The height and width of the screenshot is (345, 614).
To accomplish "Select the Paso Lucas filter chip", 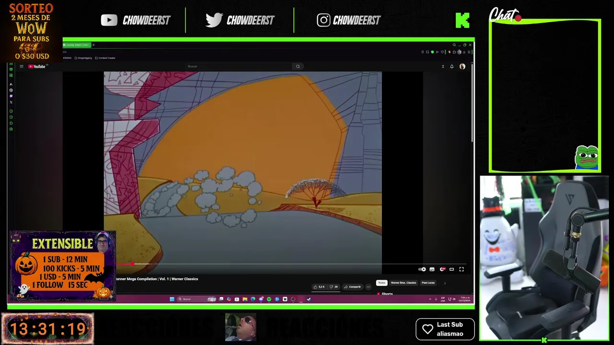I will coord(428,283).
